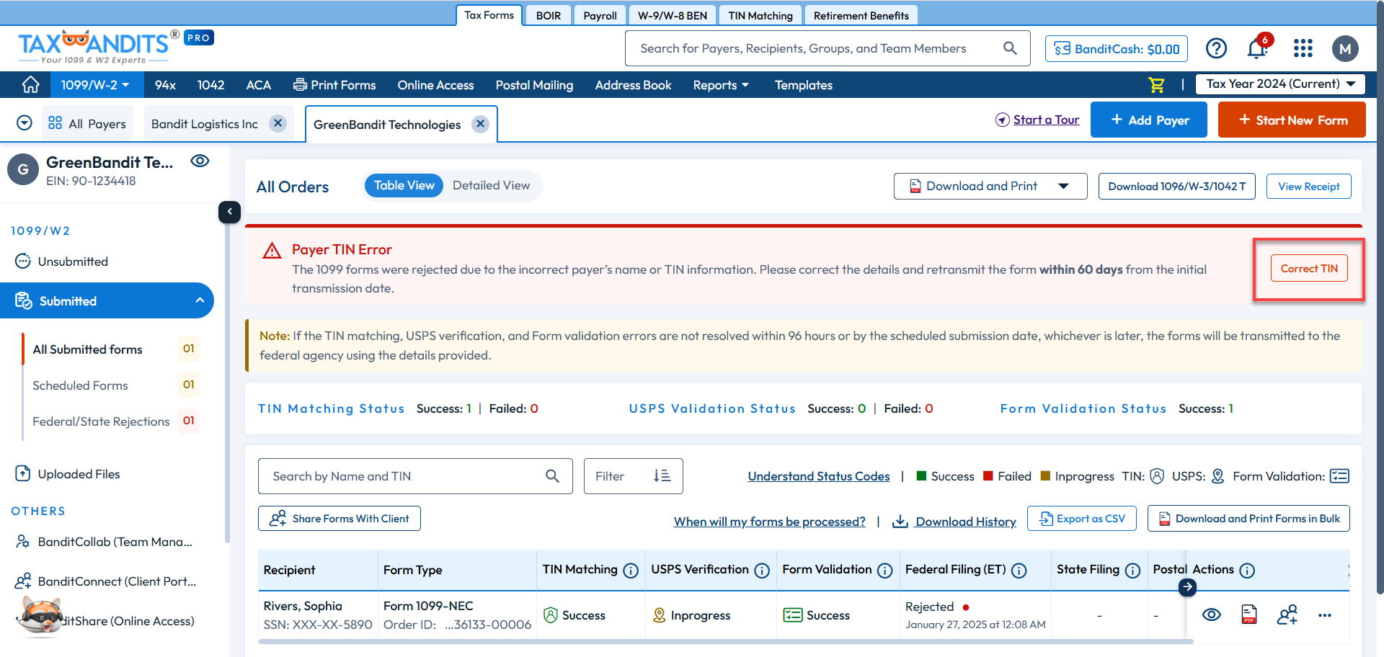
Task: Select the All Payers tab
Action: coord(87,124)
